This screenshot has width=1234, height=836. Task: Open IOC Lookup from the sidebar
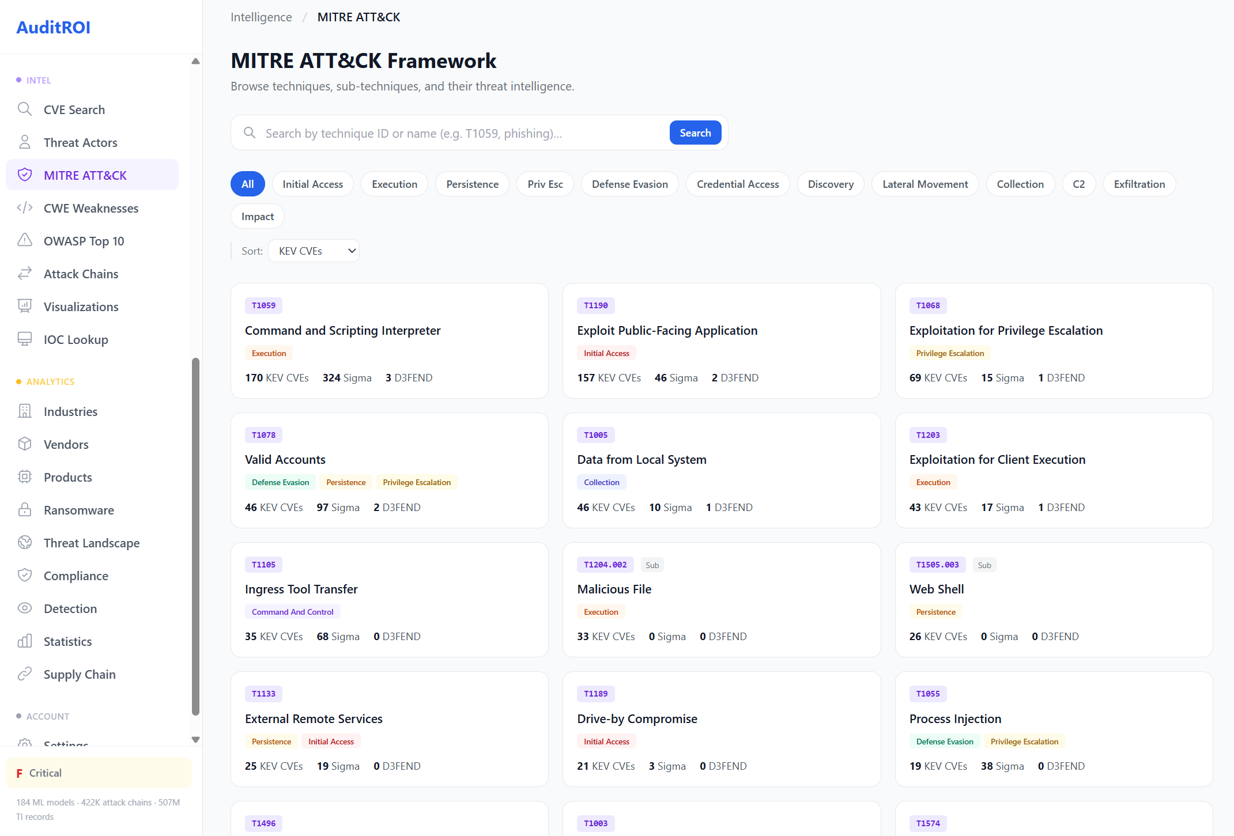76,339
